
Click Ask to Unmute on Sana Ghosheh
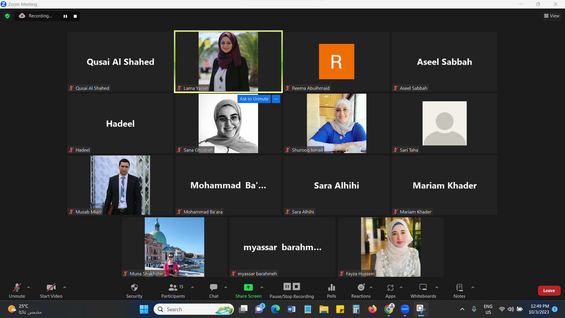tap(254, 99)
